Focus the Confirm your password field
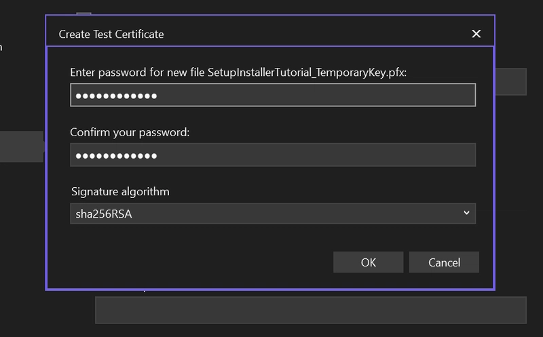Image resolution: width=543 pixels, height=337 pixels. click(x=273, y=155)
